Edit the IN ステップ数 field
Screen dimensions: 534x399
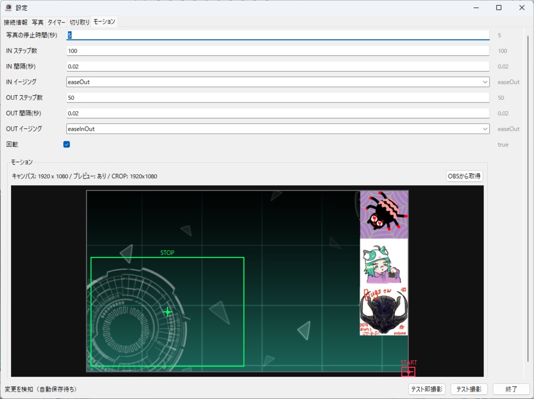[x=276, y=51]
